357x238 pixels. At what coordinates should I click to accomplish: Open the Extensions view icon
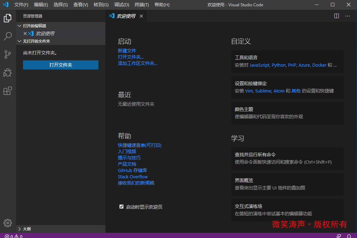tap(8, 91)
